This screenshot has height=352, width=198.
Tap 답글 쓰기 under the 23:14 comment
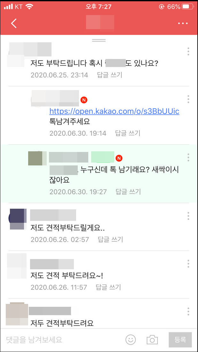pos(110,75)
